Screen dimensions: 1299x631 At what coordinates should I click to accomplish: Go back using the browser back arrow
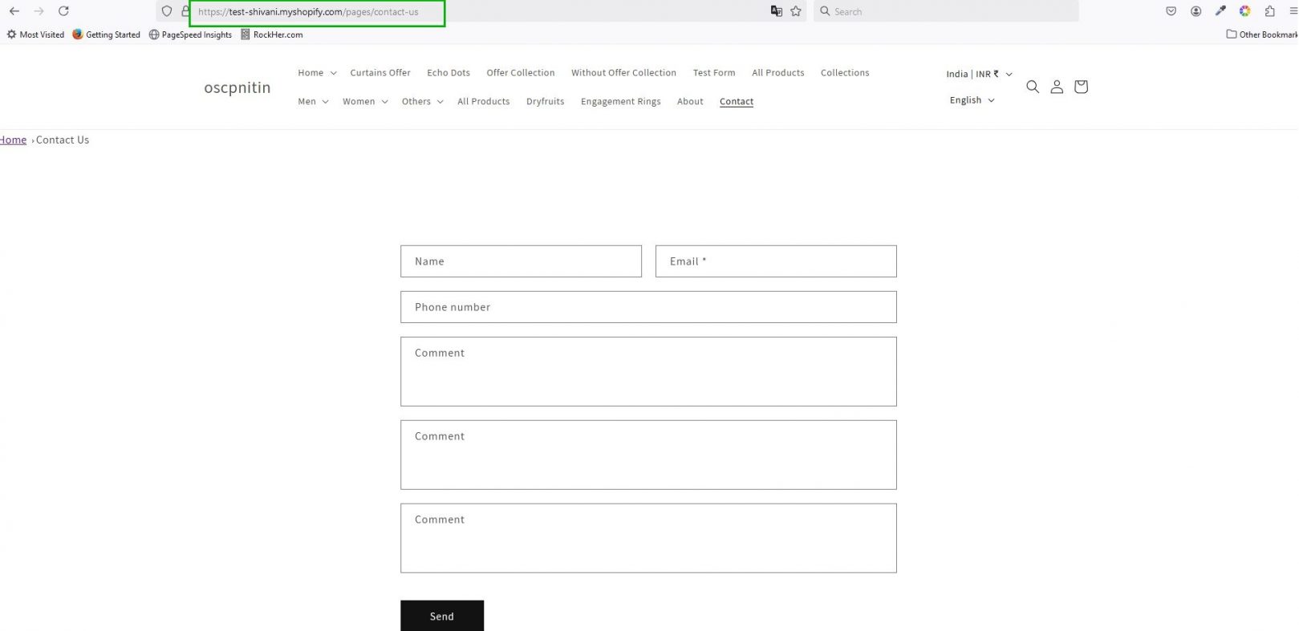pyautogui.click(x=14, y=11)
